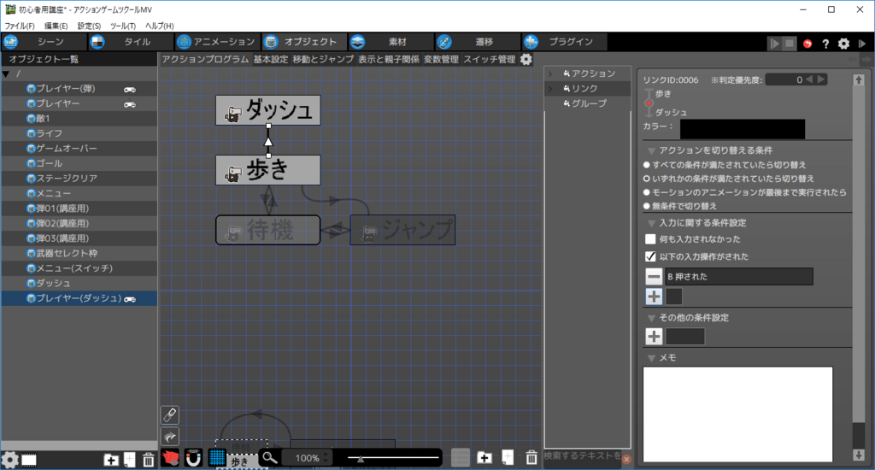
Task: Click the gear icon next to スイッチ管理
Action: [526, 59]
